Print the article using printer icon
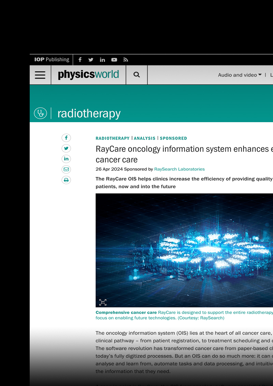This screenshot has width=273, height=386. pyautogui.click(x=66, y=180)
